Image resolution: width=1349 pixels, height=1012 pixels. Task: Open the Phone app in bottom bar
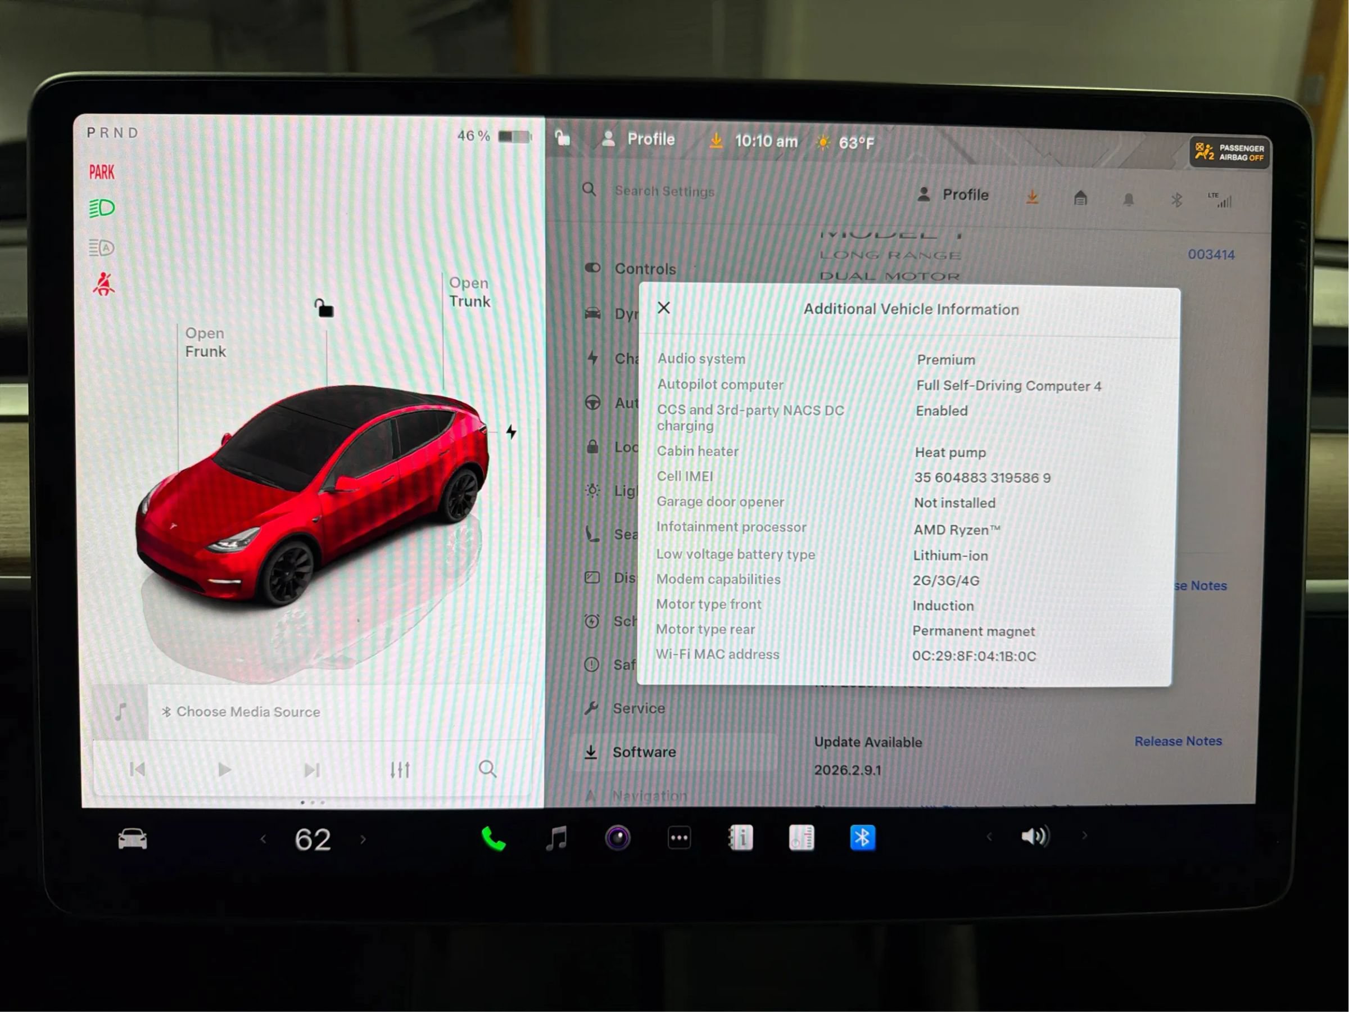pyautogui.click(x=494, y=839)
